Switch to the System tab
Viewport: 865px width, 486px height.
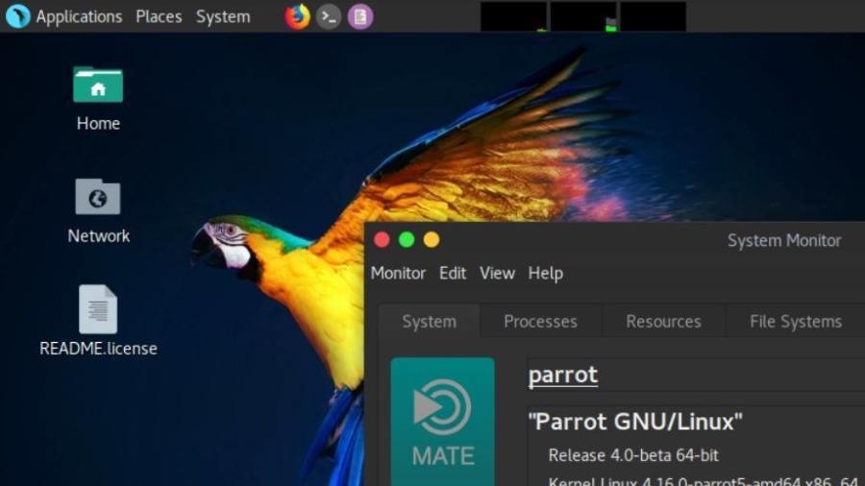tap(430, 321)
